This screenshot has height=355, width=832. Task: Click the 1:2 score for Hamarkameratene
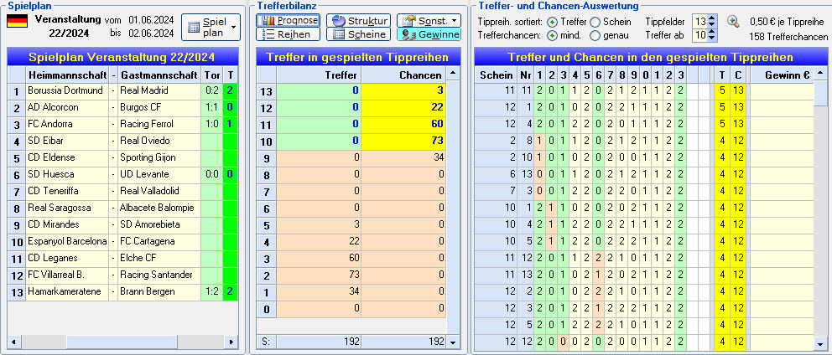(212, 291)
